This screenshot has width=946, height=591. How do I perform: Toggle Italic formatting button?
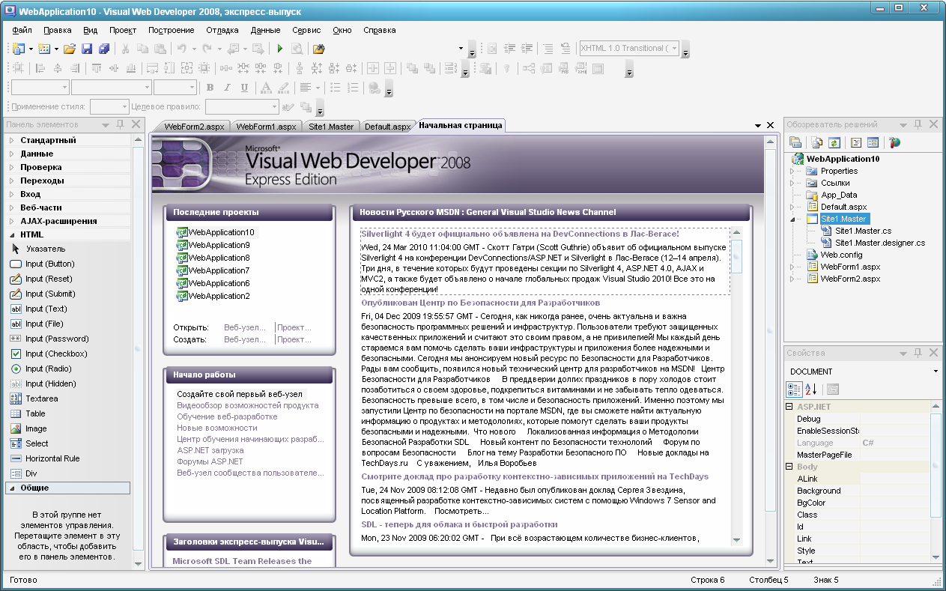coord(227,88)
